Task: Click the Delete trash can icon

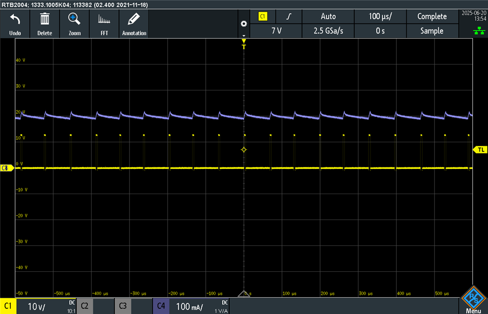Action: (x=45, y=19)
